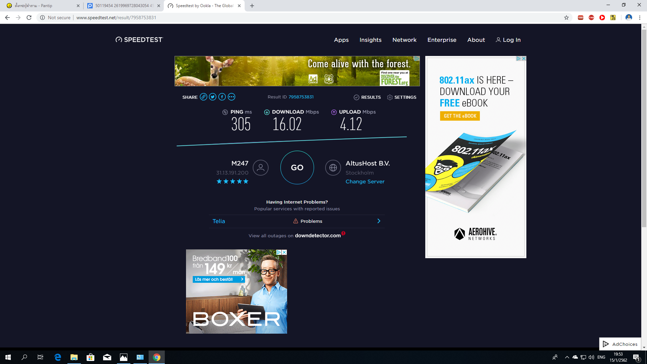Open more share options (ellipsis icon)
The width and height of the screenshot is (647, 364).
232,97
